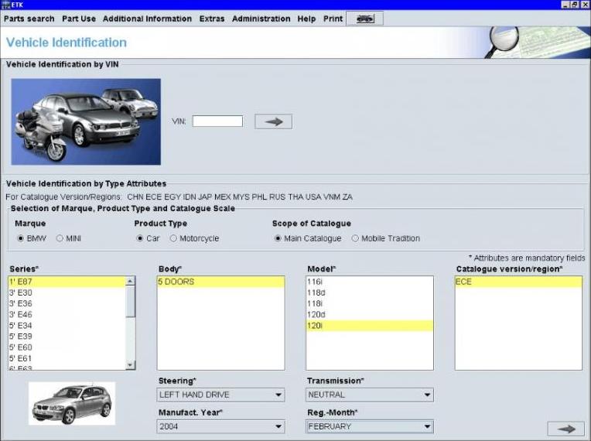Select series 5' E60
This screenshot has height=441, width=591.
pyautogui.click(x=67, y=347)
